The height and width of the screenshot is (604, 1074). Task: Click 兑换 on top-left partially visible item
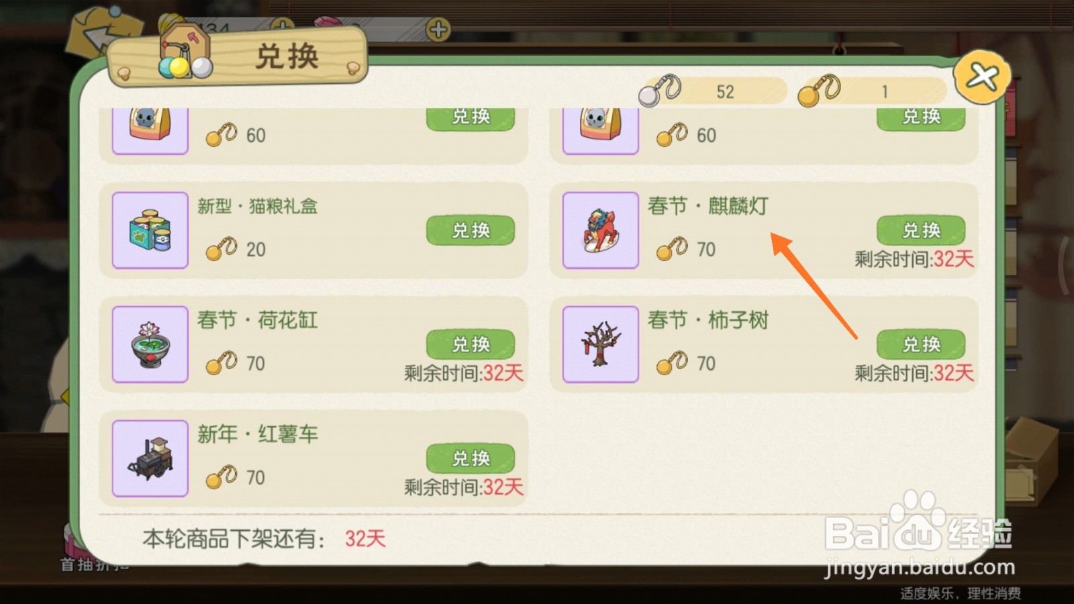coord(471,119)
